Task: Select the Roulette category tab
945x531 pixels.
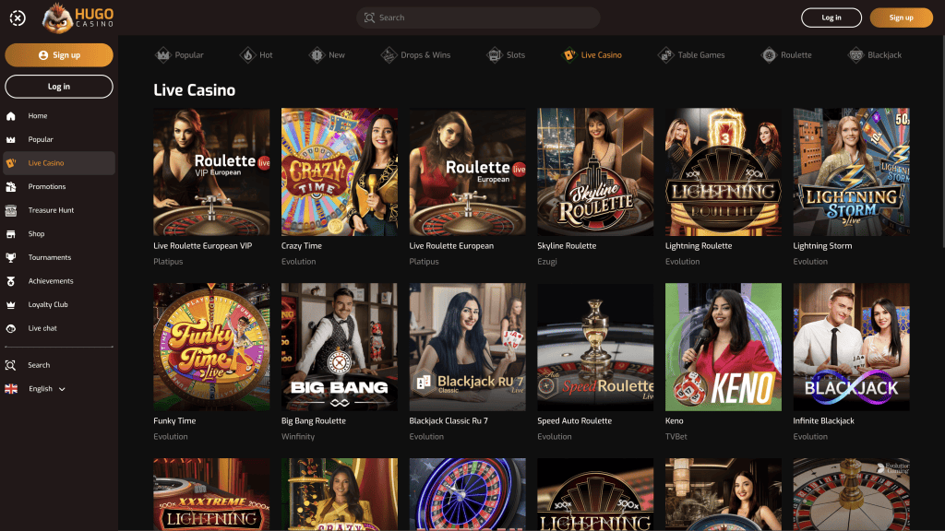Action: pyautogui.click(x=787, y=54)
